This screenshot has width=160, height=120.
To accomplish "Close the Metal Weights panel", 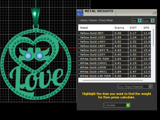I will (x=154, y=12).
